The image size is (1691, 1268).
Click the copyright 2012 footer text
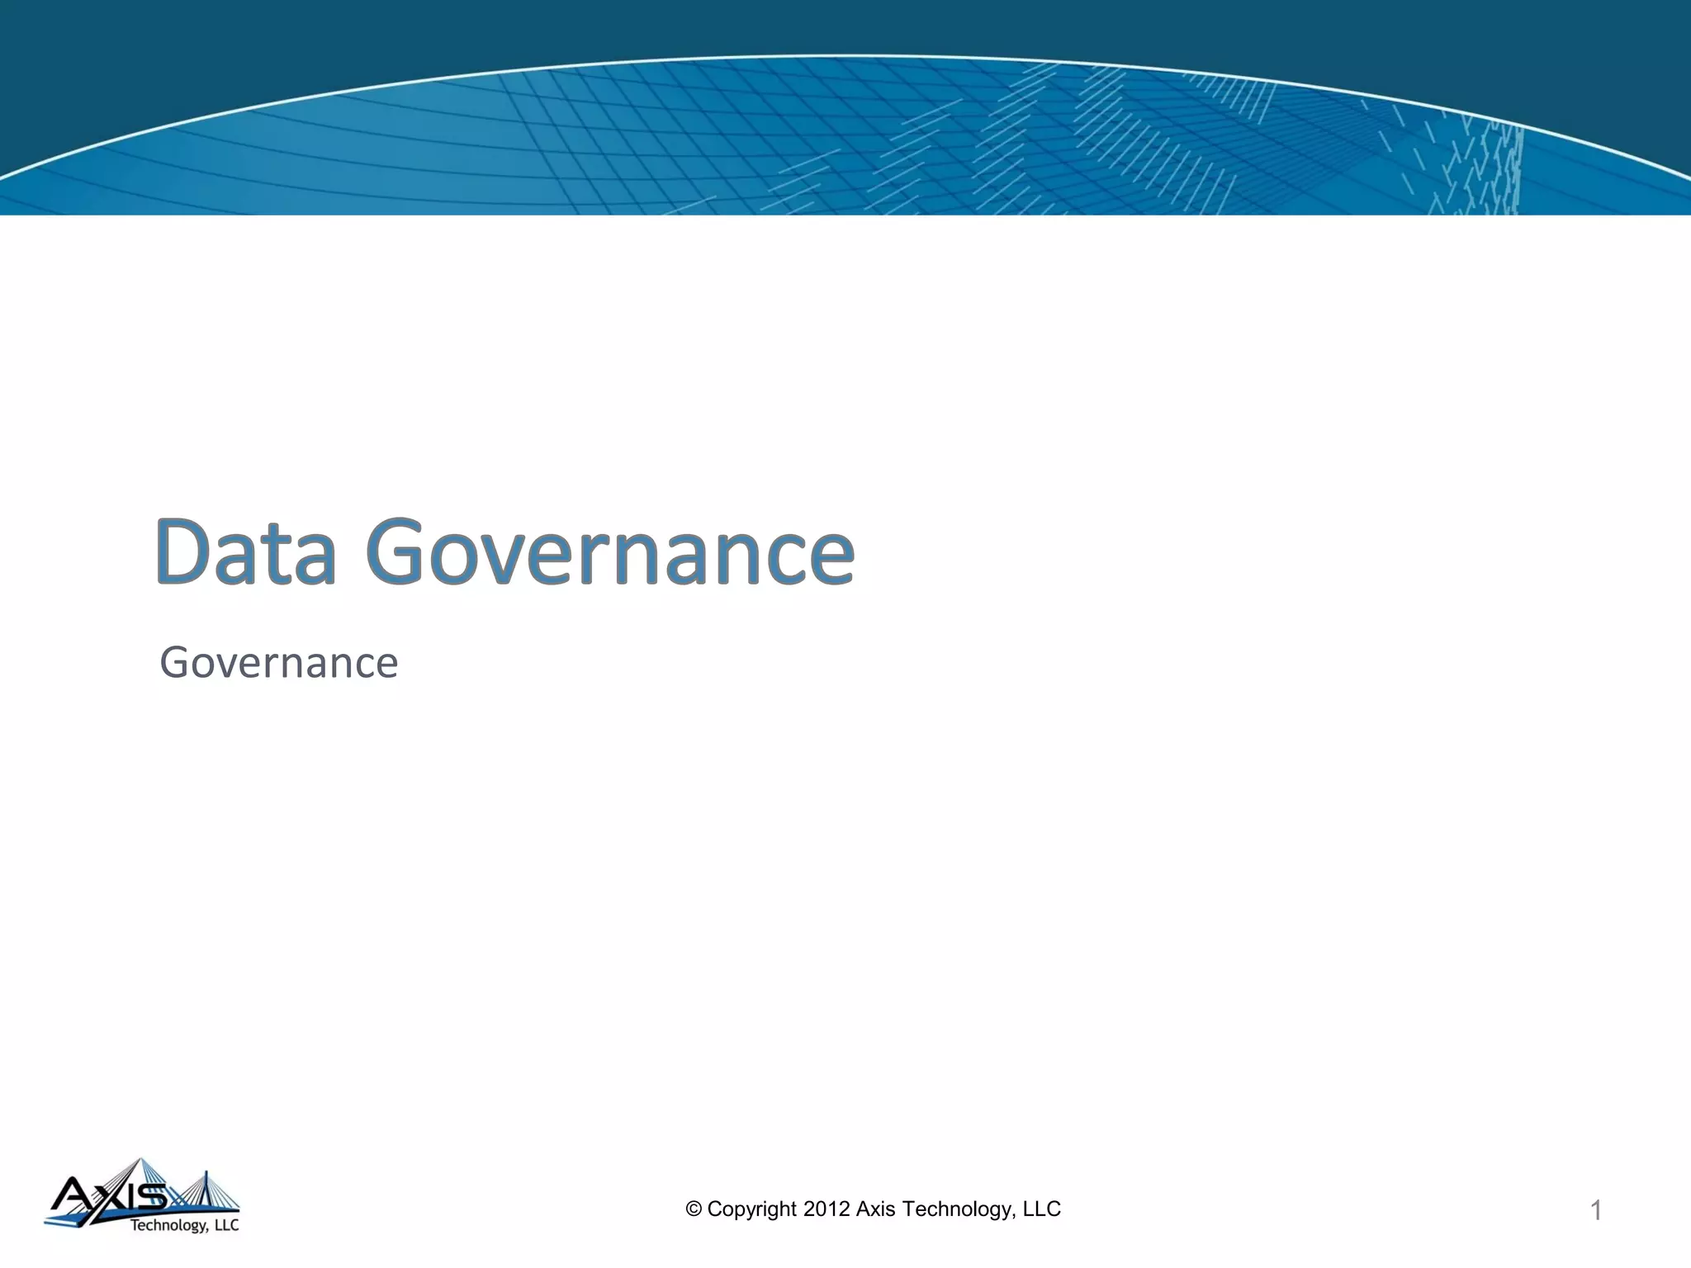(x=873, y=1209)
